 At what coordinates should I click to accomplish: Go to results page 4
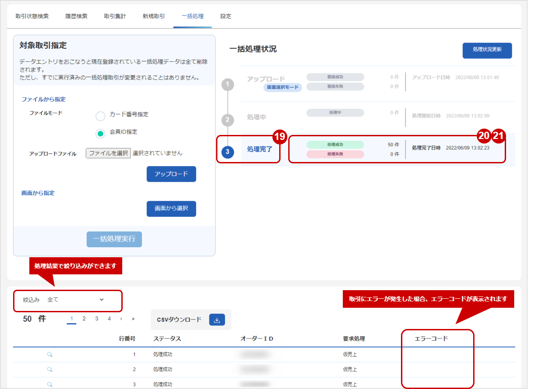click(109, 319)
